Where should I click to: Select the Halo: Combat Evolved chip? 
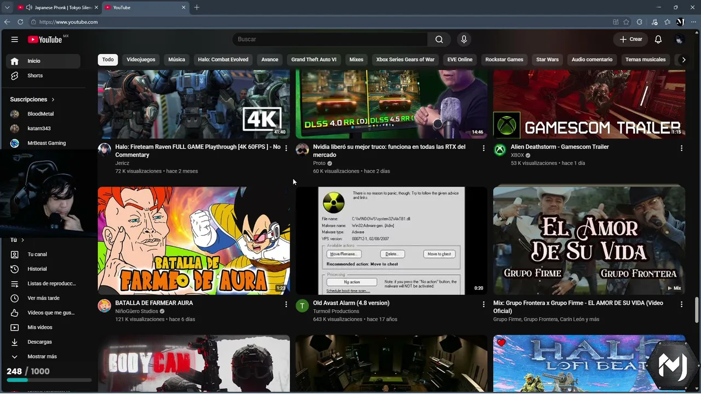pos(223,60)
